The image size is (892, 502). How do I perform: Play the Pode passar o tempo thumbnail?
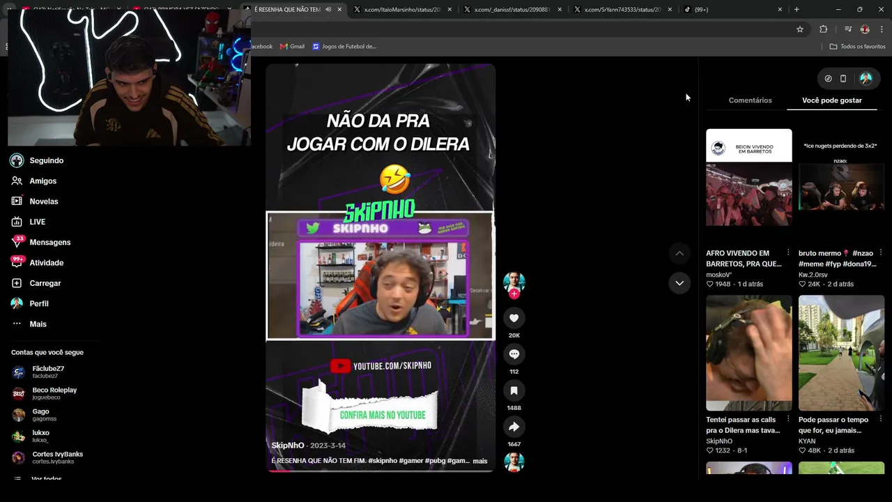pyautogui.click(x=841, y=353)
